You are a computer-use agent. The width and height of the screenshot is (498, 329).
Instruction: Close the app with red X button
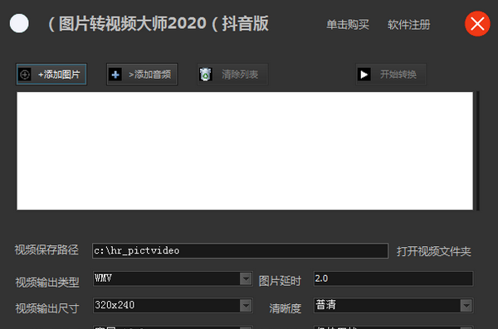point(477,24)
